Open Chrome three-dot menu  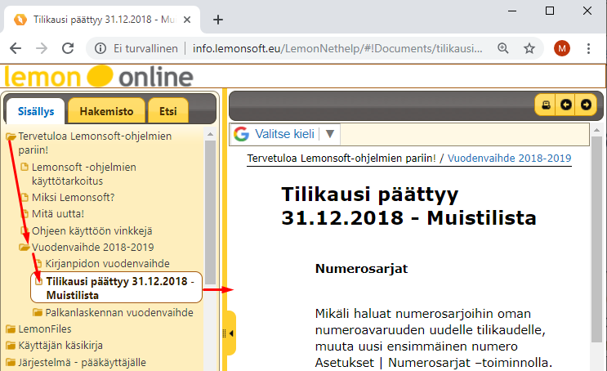588,48
